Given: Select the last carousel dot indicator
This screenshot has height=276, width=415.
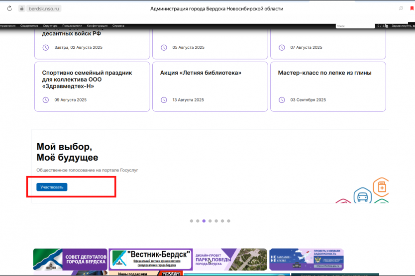Looking at the screenshot, I should [x=228, y=221].
